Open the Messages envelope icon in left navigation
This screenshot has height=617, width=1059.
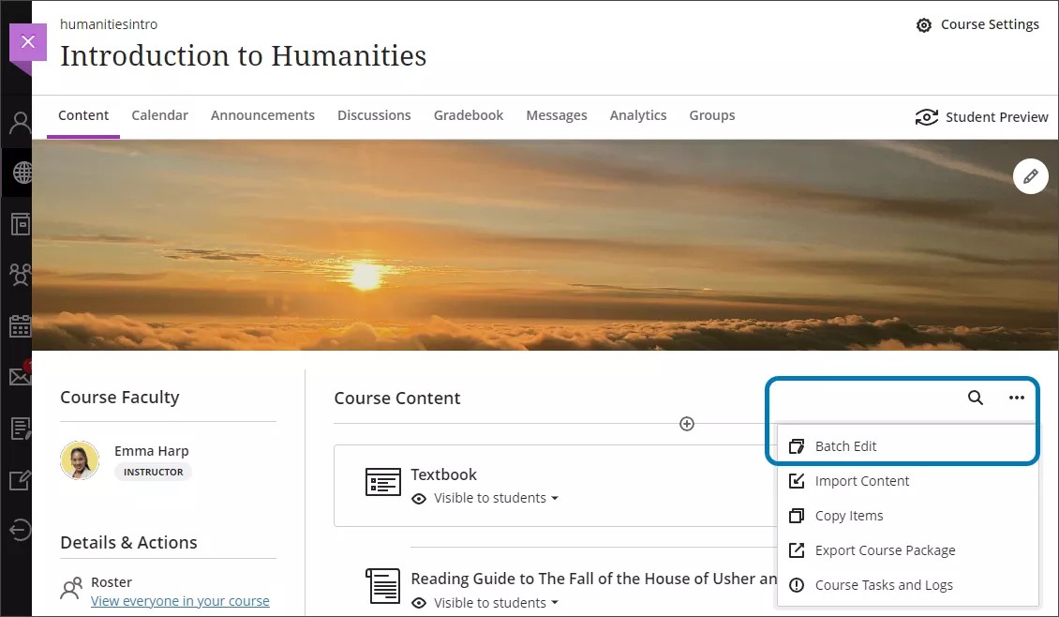(x=20, y=376)
